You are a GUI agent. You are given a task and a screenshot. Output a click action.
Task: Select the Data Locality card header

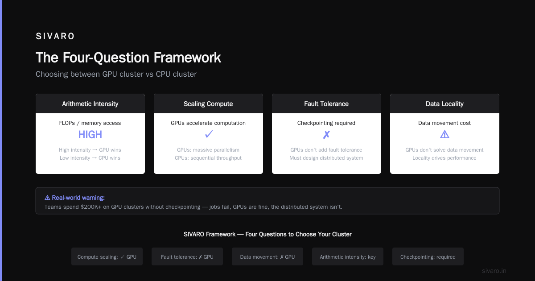pos(444,103)
